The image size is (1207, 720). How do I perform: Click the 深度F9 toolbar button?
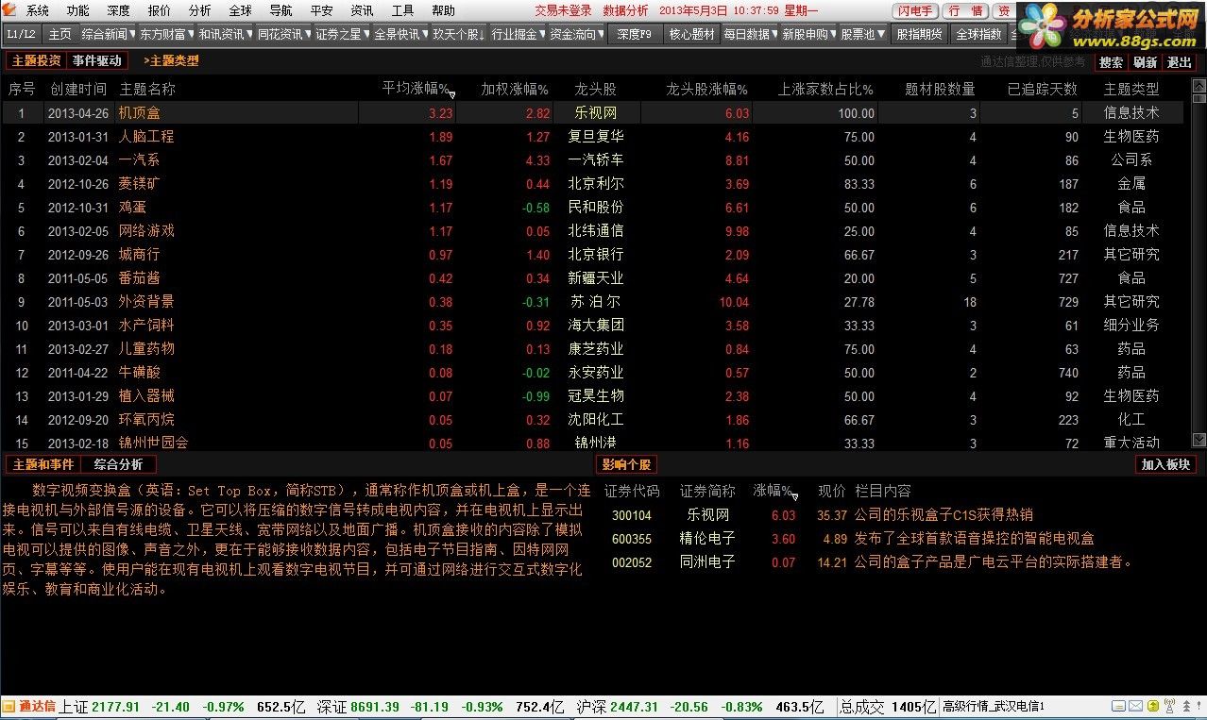(x=634, y=34)
